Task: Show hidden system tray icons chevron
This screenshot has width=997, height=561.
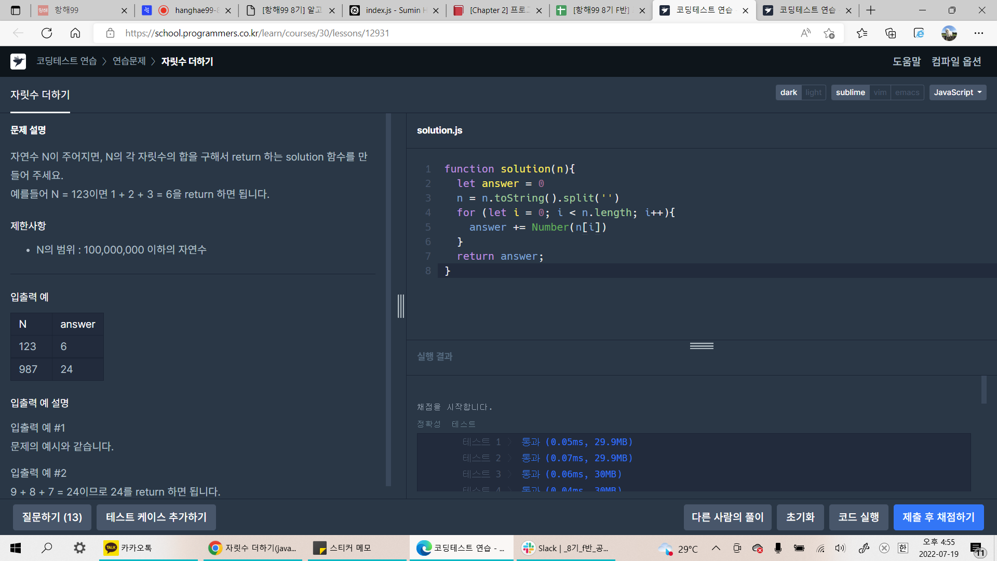Action: [716, 548]
